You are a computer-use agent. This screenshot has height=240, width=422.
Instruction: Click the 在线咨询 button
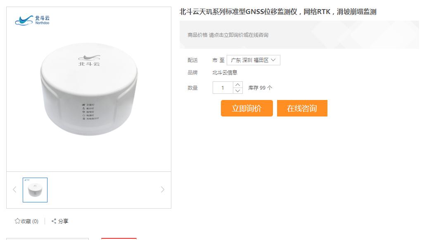click(x=302, y=108)
